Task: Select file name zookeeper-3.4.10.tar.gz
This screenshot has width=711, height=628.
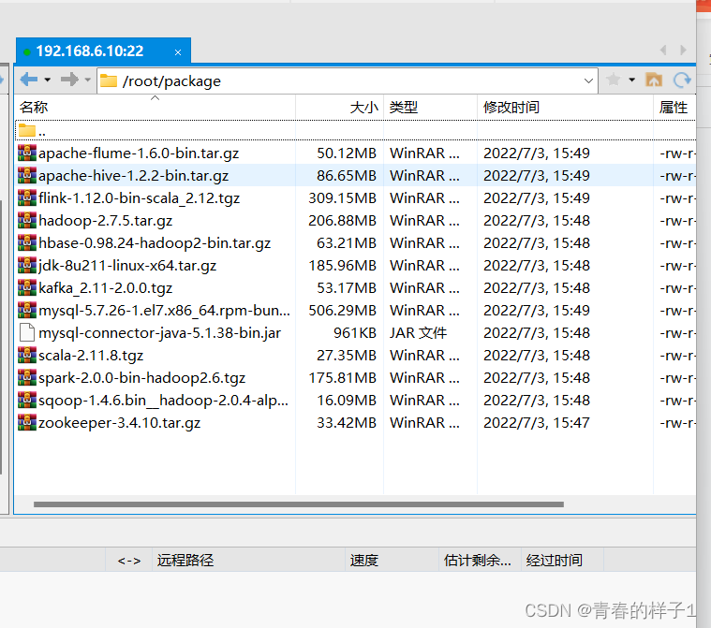Action: coord(119,423)
